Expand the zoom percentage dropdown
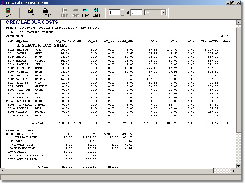 click(164, 13)
